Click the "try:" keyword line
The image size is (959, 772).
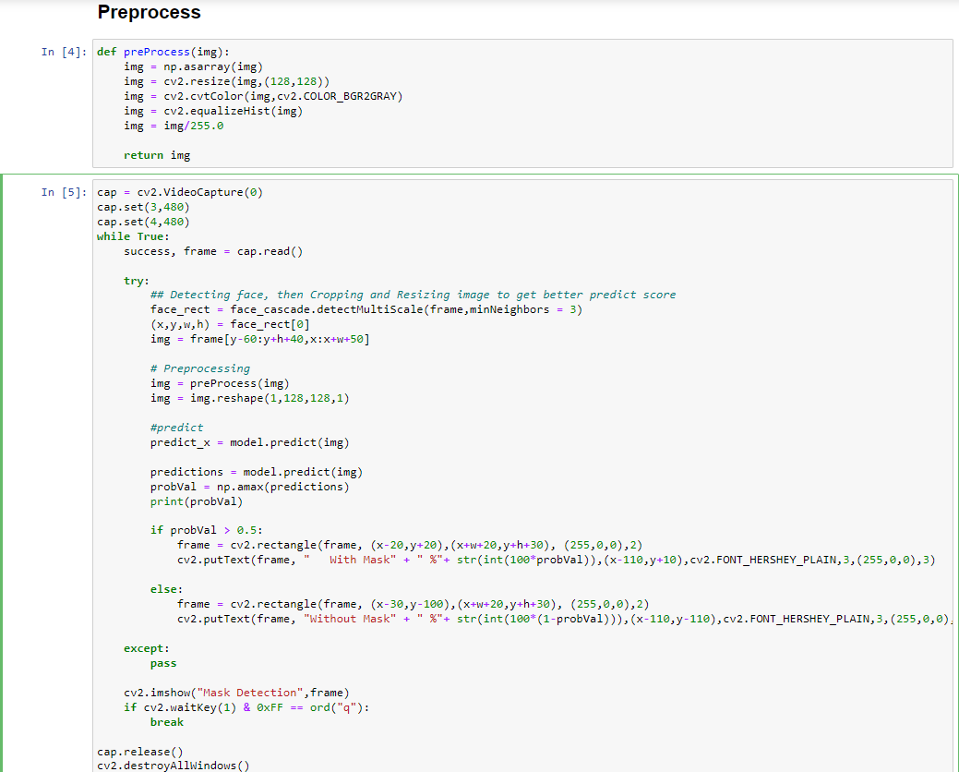(x=137, y=281)
